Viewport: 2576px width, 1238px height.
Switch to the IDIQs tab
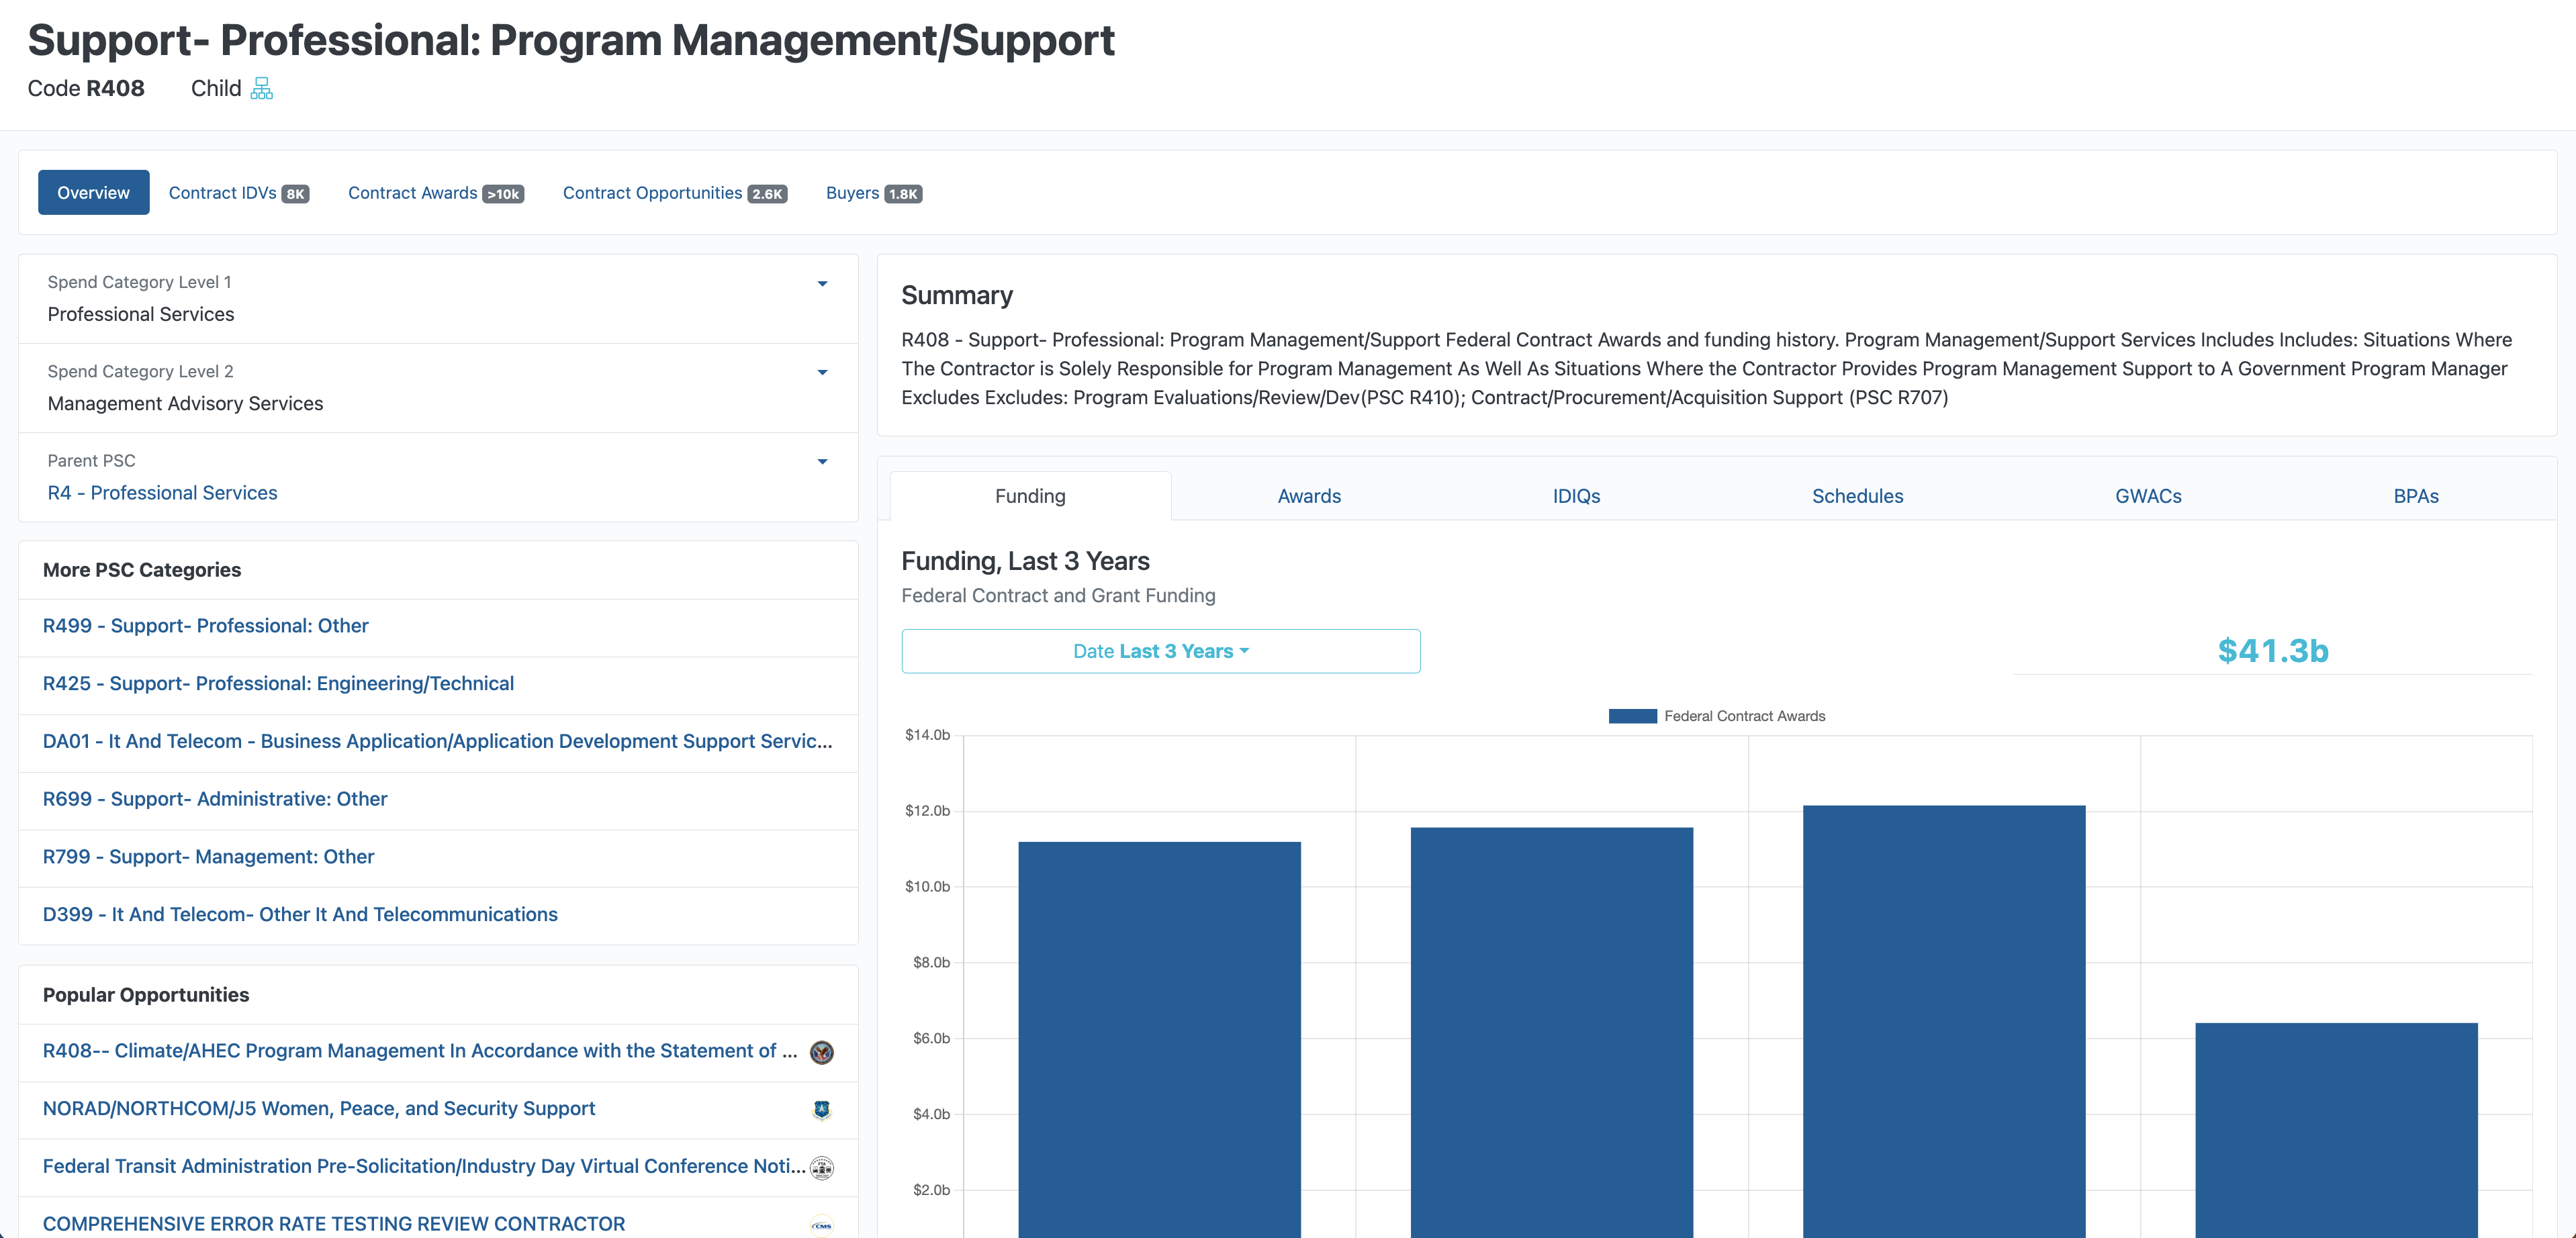point(1576,496)
